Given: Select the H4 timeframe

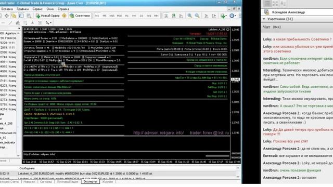Looking at the screenshot, I should coord(134,16).
